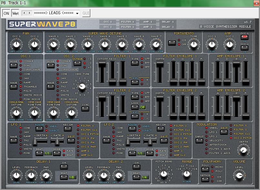Select the DELAY 2 tab at top
The width and height of the screenshot is (260, 190).
(168, 27)
